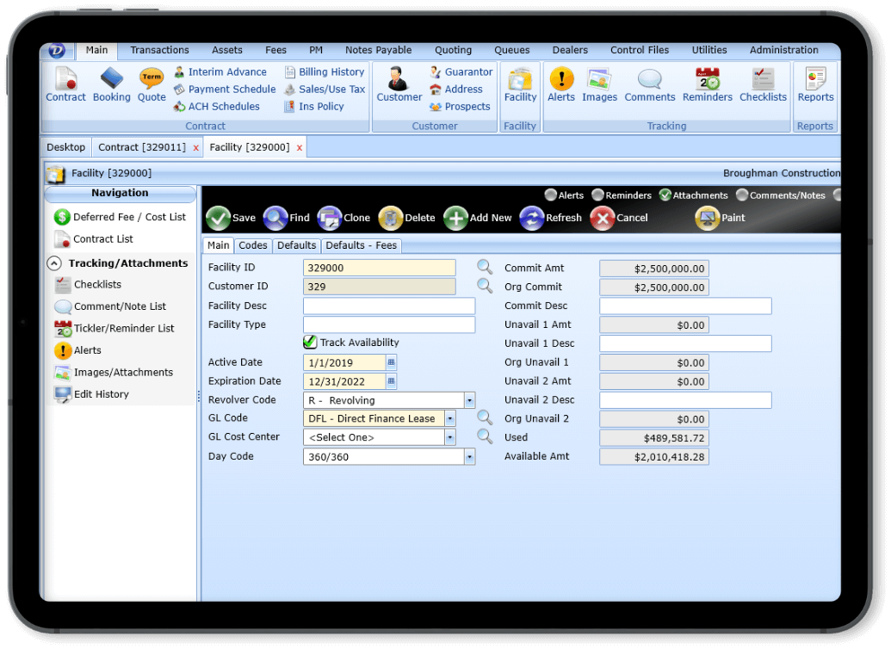Open the Checklists ribbon icon
891x649 pixels.
coord(763,82)
